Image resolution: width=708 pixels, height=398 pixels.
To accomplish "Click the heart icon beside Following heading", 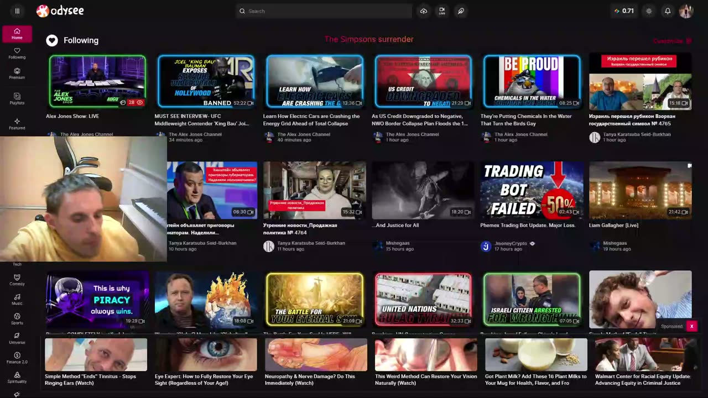I will click(x=52, y=40).
